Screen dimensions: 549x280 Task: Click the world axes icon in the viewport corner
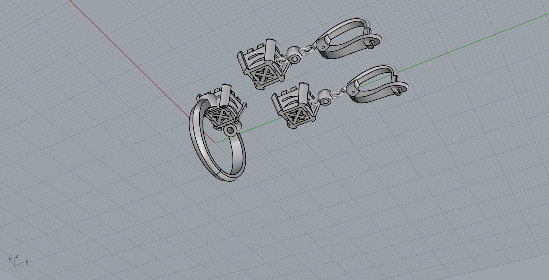point(18,260)
